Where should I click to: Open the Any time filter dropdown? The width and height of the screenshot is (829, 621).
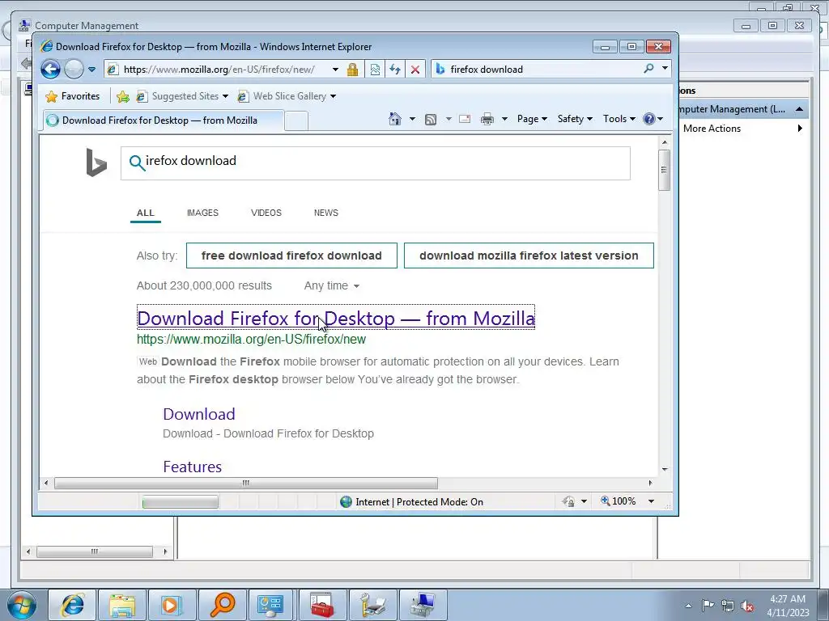click(x=331, y=285)
